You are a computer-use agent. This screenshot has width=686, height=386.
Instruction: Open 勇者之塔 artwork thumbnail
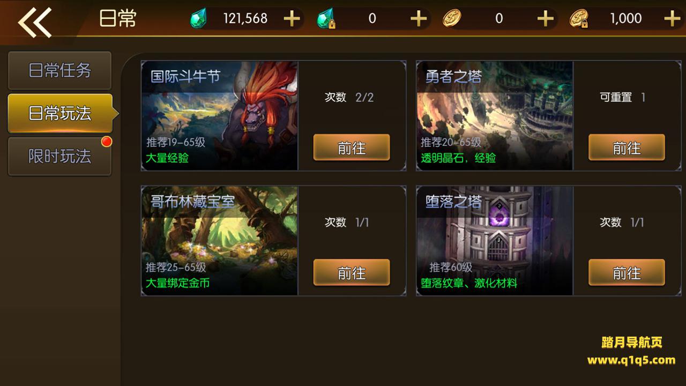(495, 116)
